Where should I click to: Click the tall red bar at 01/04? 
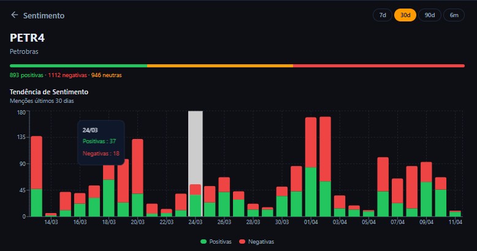311,142
